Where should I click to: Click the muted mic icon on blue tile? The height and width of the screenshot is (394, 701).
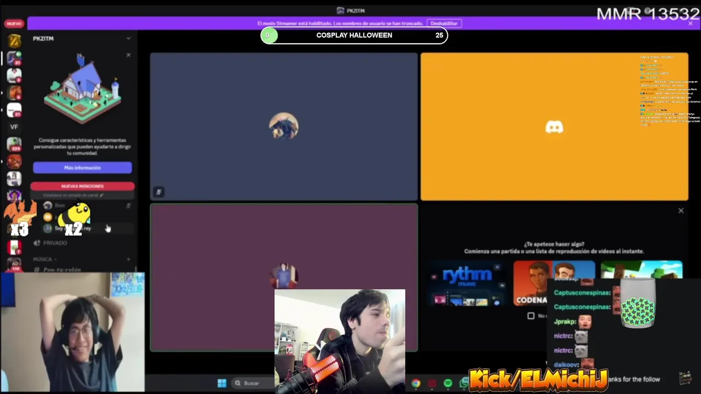pyautogui.click(x=158, y=192)
